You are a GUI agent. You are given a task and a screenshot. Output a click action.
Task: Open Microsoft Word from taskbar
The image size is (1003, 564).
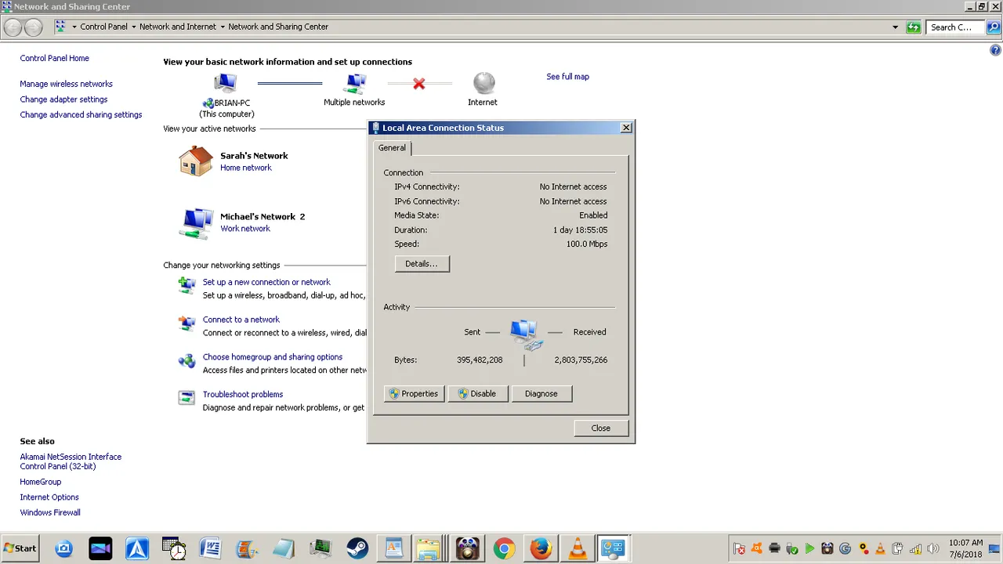coord(210,548)
